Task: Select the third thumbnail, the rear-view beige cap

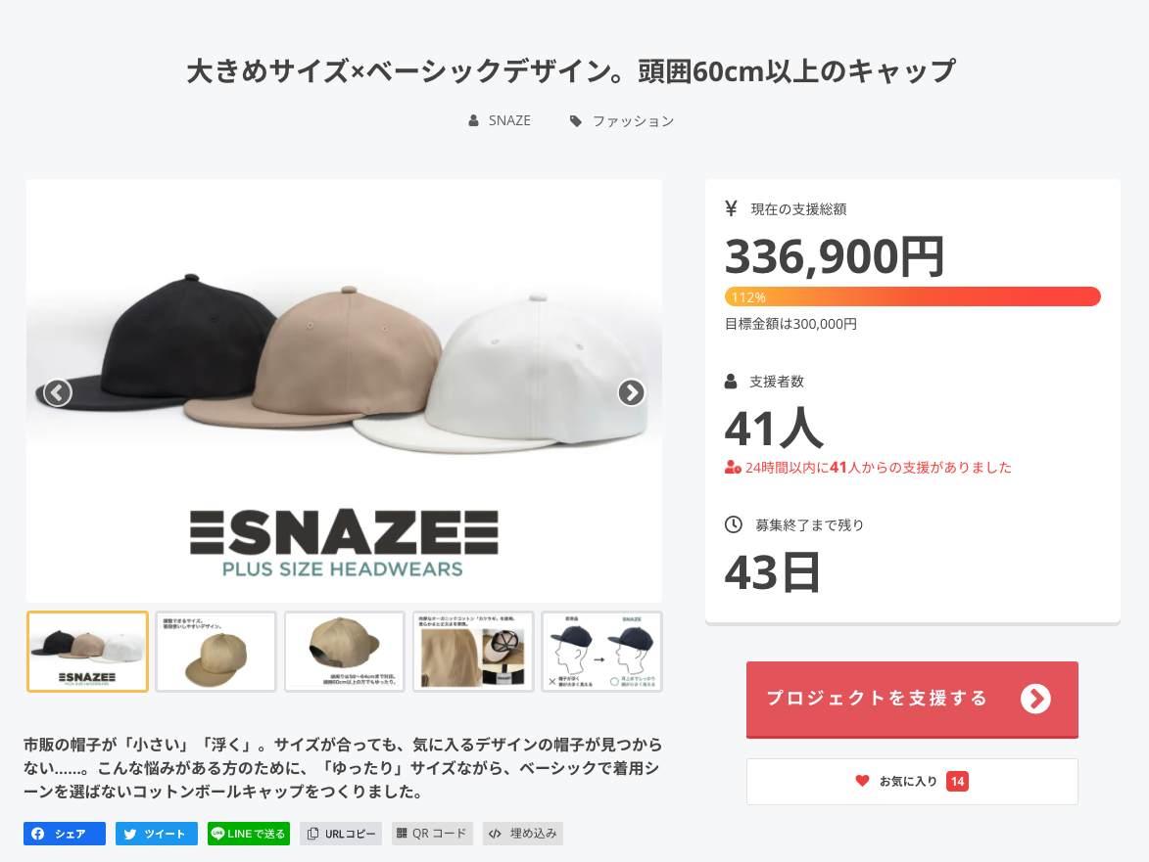Action: point(345,652)
